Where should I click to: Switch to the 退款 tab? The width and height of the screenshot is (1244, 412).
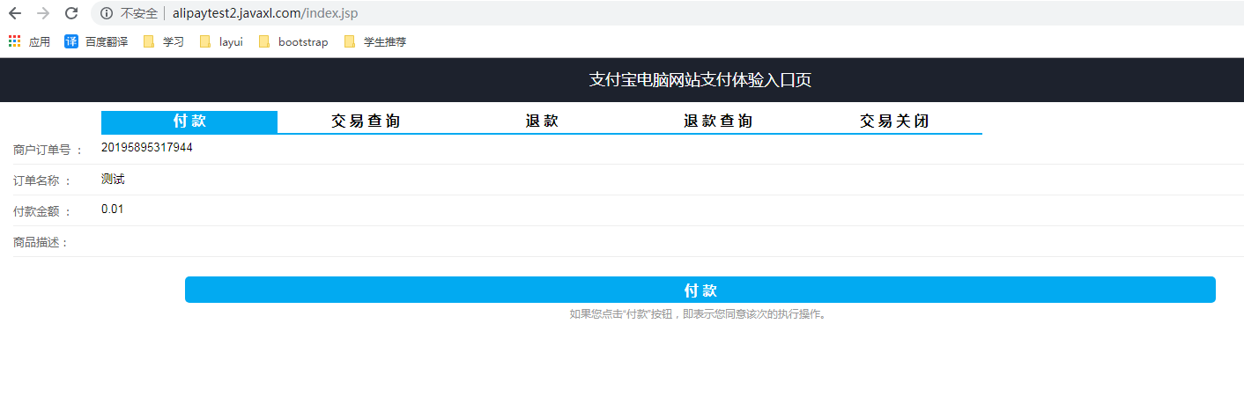tap(542, 121)
